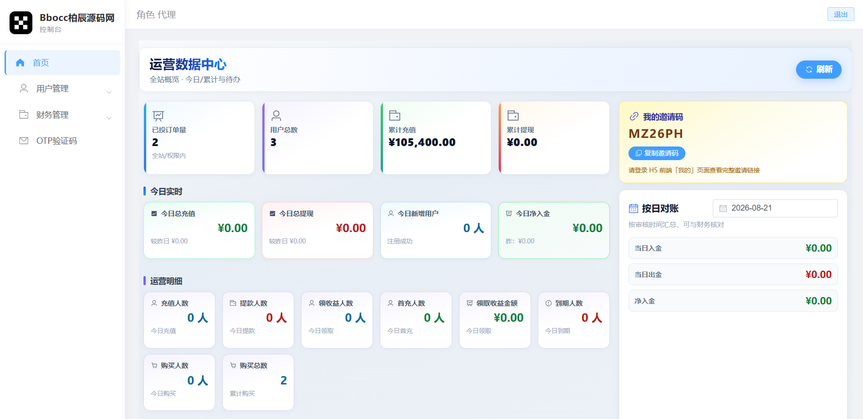Click the calendar icon inside the date field
863x419 pixels.
tap(723, 208)
